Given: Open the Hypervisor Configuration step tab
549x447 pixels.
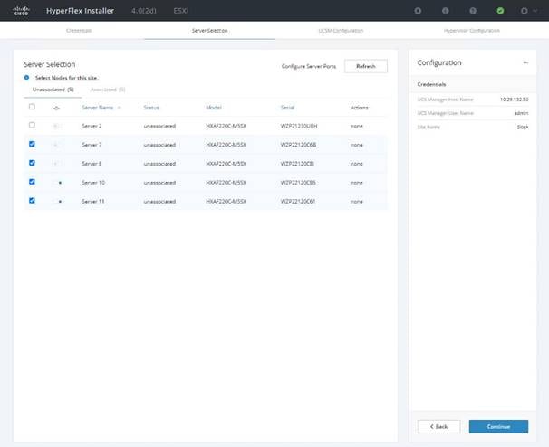Looking at the screenshot, I should point(472,31).
